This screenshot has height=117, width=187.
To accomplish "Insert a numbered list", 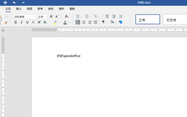I will tap(87, 17).
